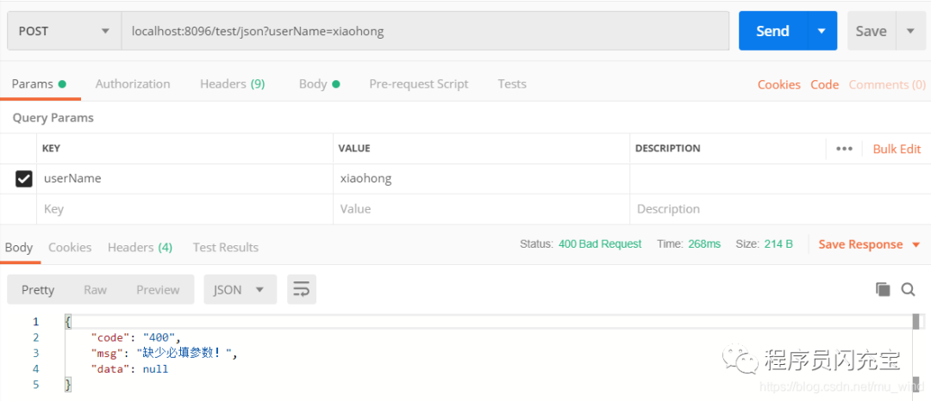The width and height of the screenshot is (931, 401).
Task: Click the xiaohong value cell
Action: tap(482, 178)
